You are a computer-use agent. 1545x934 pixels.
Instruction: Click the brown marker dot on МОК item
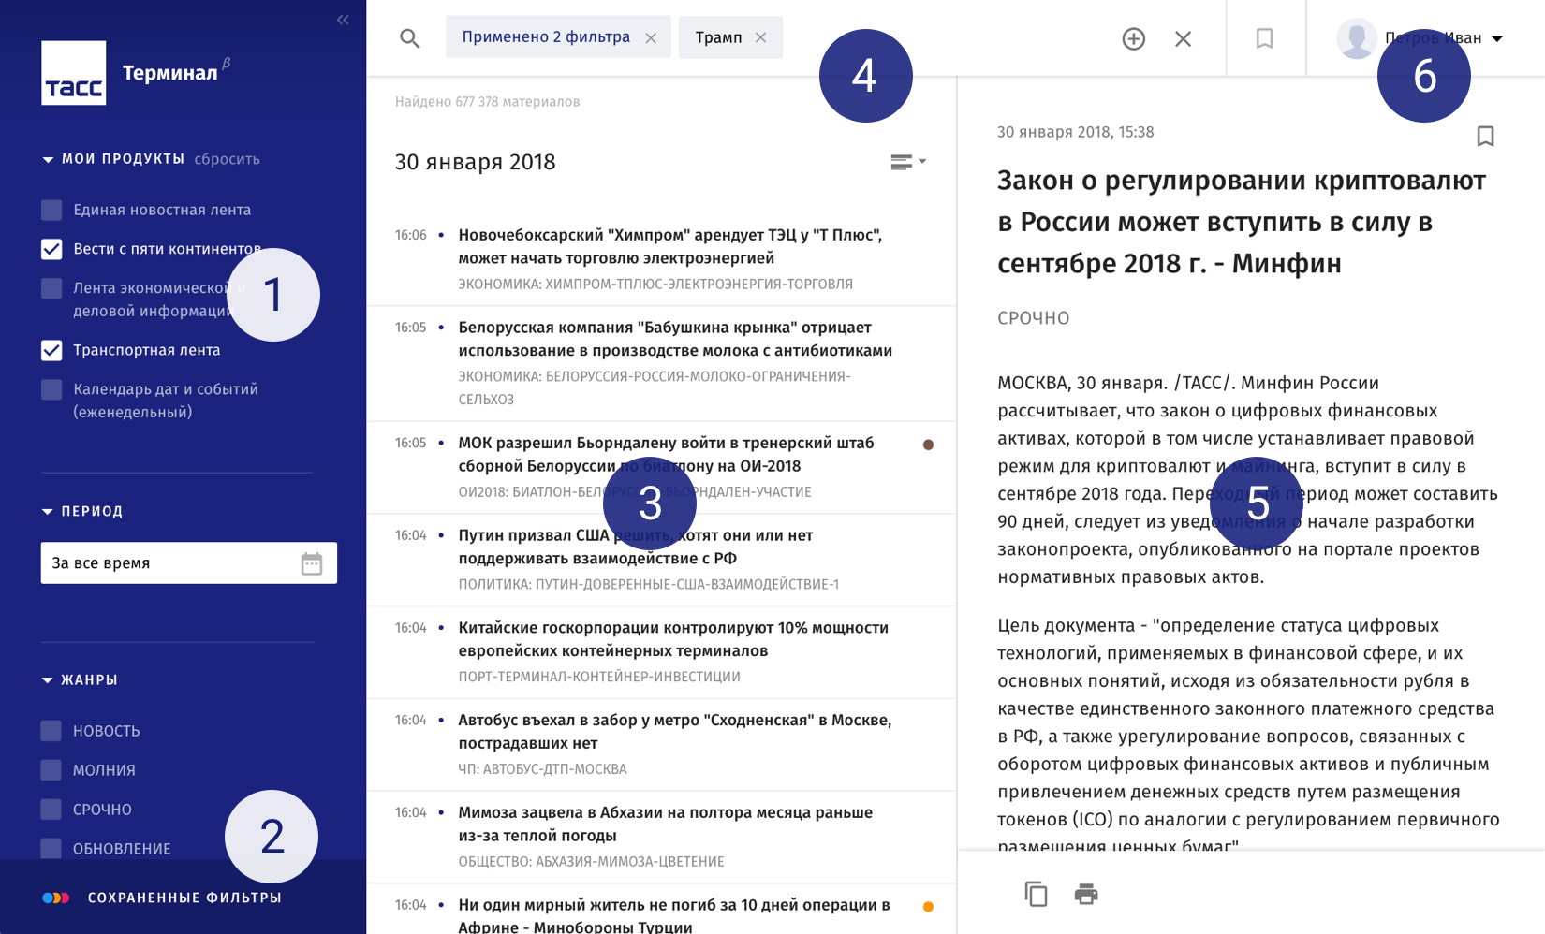tap(928, 445)
